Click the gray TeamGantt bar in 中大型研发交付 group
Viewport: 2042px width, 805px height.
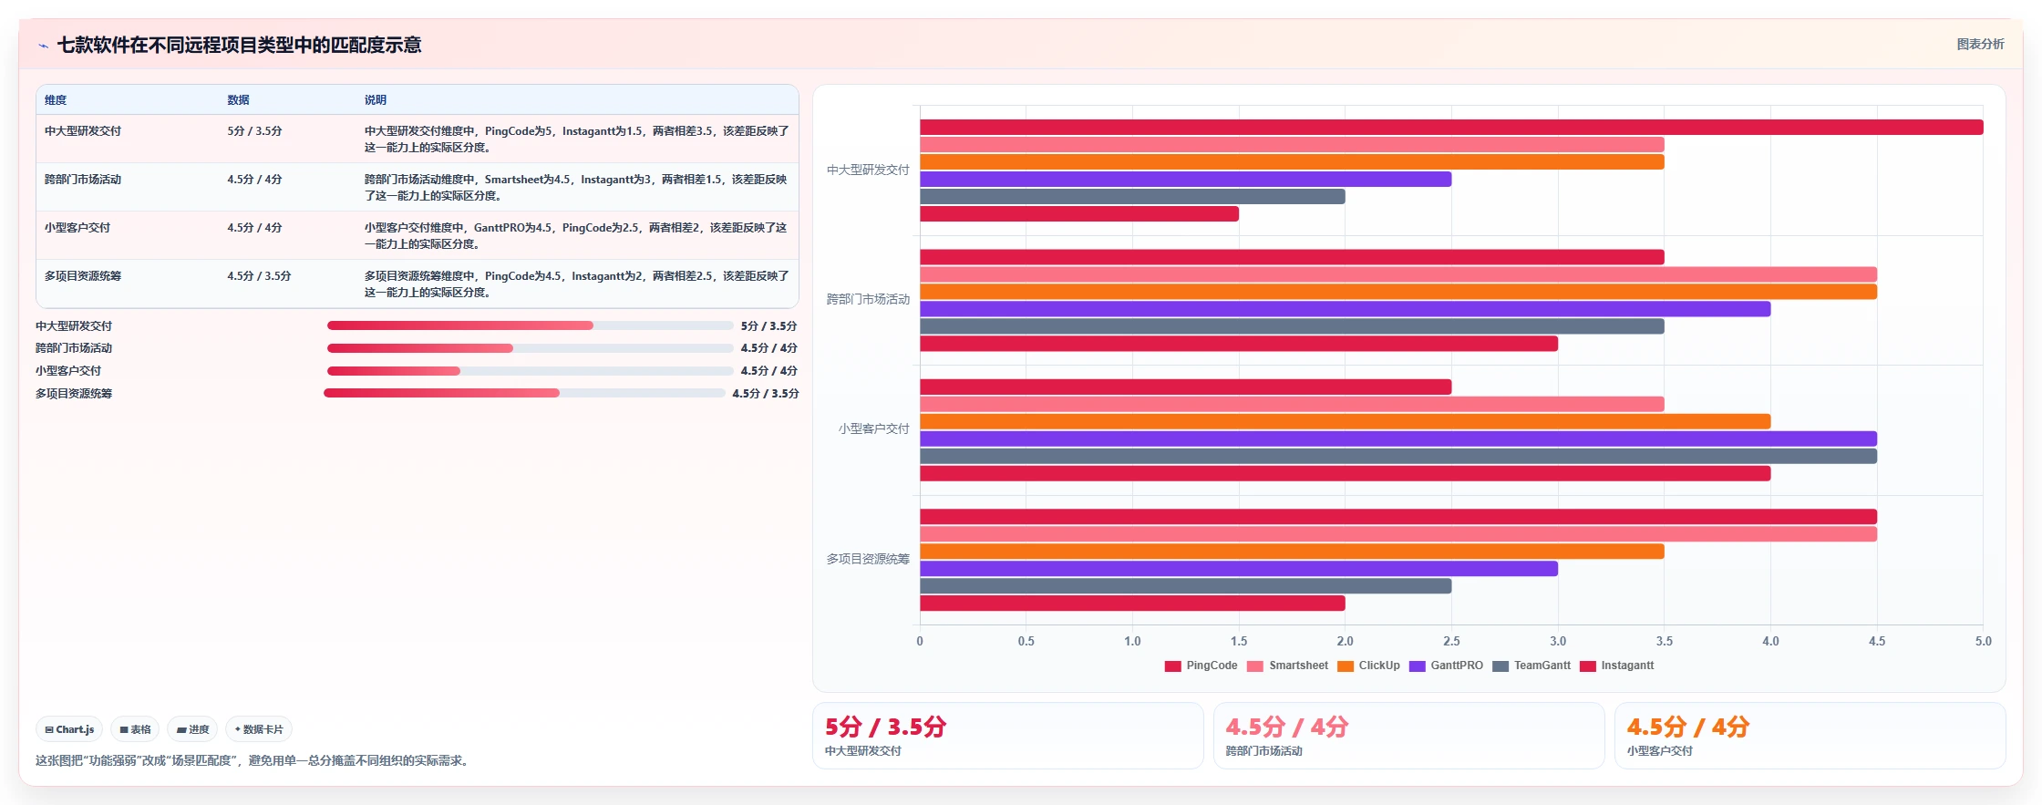tap(1132, 197)
